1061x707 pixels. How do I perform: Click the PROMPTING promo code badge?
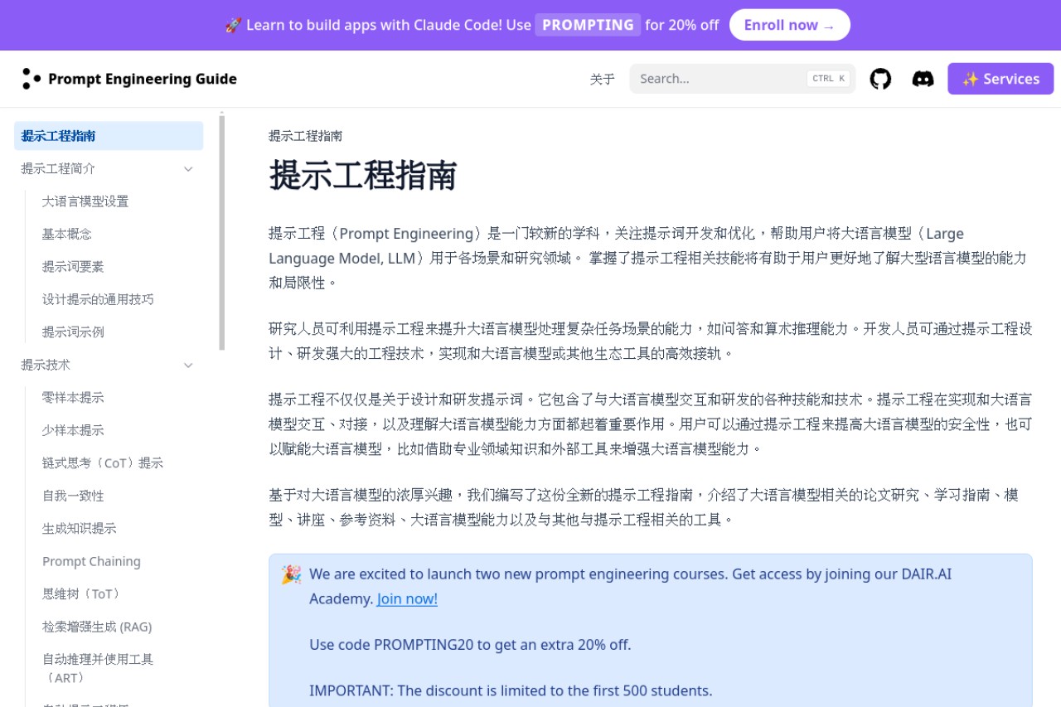[588, 25]
